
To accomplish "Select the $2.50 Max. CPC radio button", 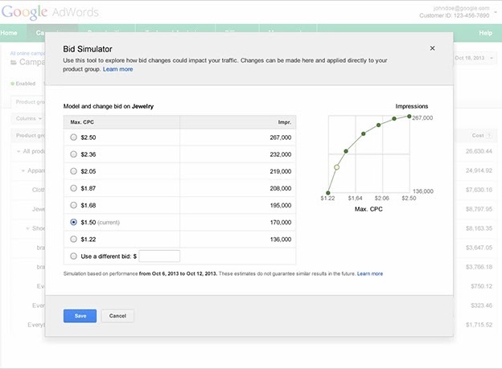I will (x=74, y=137).
